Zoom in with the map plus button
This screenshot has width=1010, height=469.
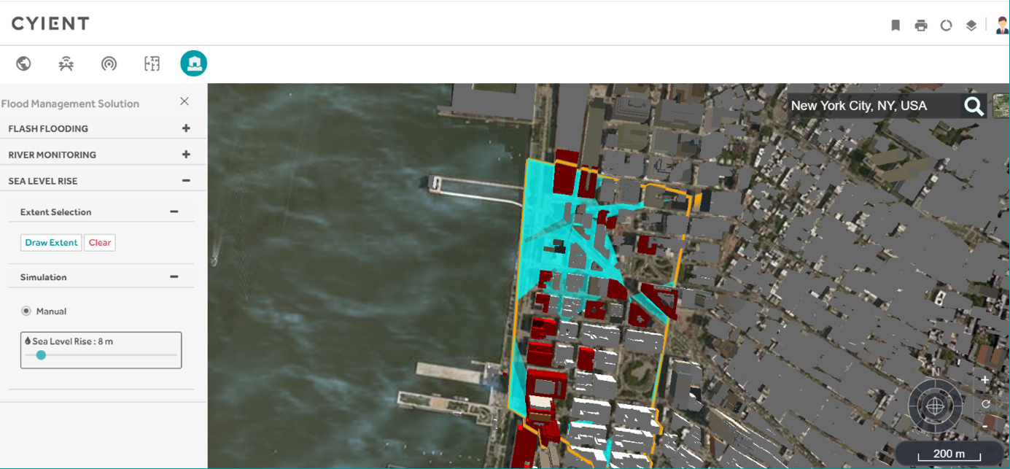point(984,380)
